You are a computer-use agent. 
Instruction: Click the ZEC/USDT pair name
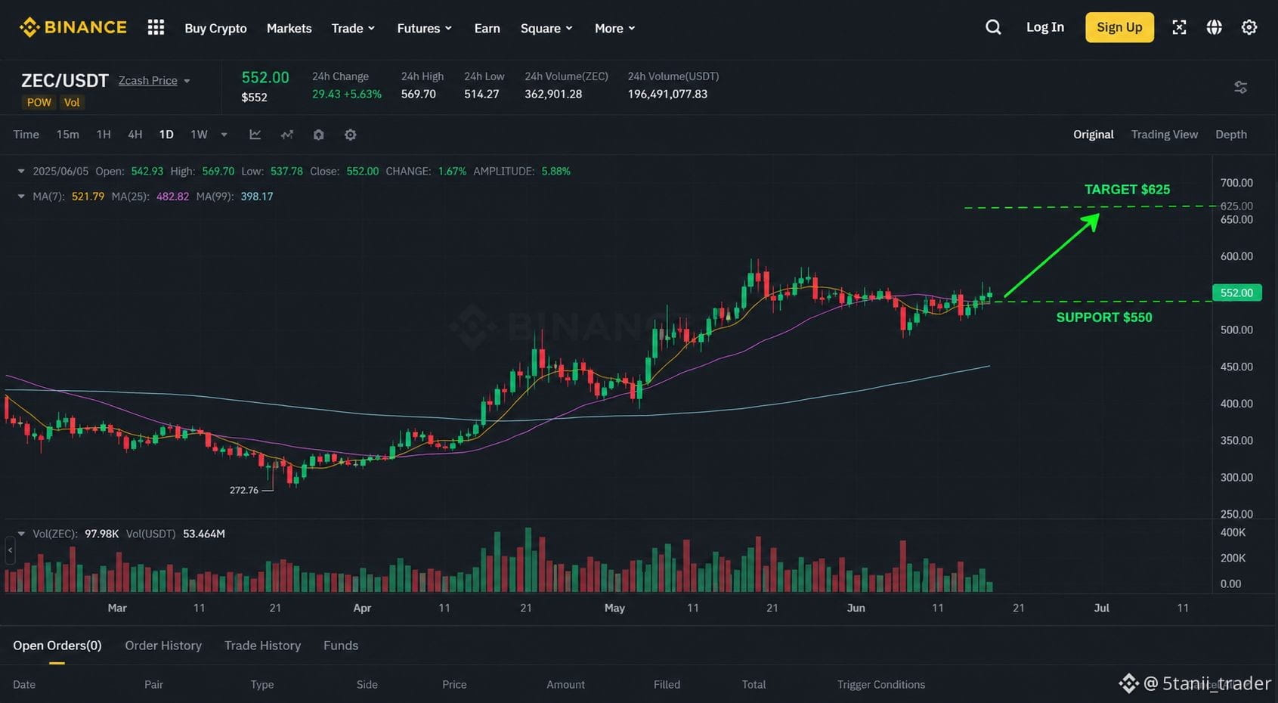point(65,80)
